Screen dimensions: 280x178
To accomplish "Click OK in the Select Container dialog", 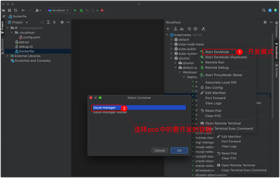I will click(x=179, y=151).
